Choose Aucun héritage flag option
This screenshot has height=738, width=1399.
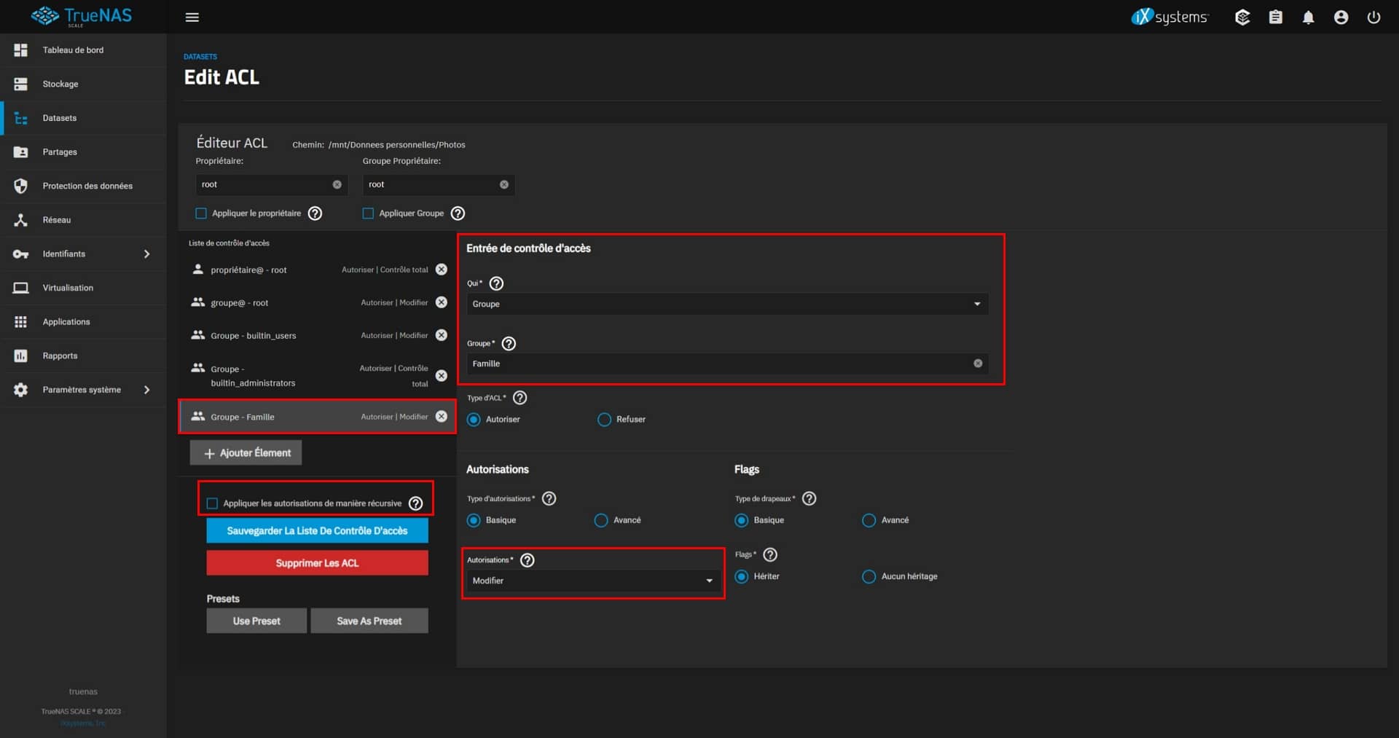[x=869, y=576]
